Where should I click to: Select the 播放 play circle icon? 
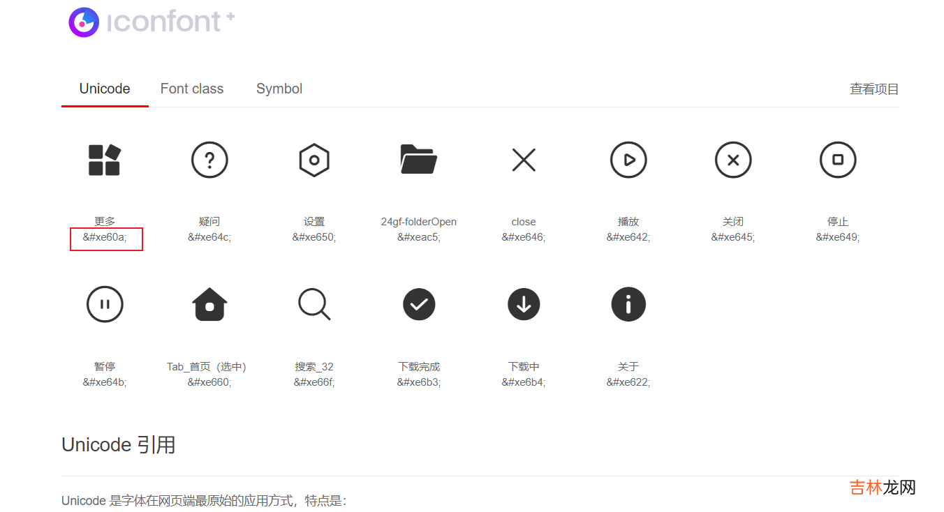click(628, 160)
